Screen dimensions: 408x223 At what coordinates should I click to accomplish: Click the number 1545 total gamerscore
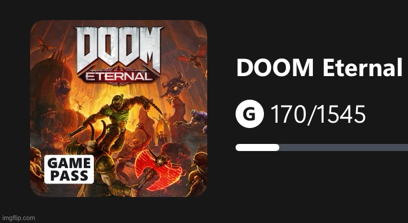point(342,114)
